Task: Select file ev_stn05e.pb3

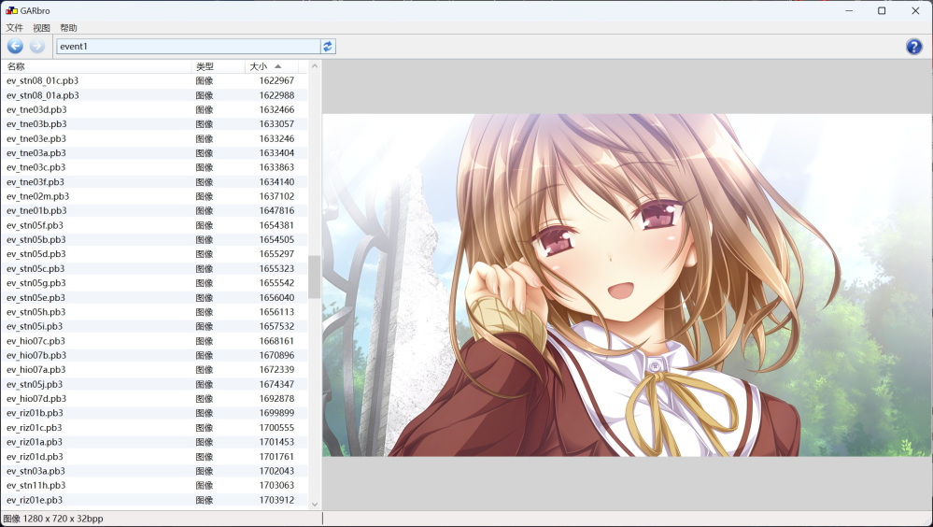Action: click(154, 298)
